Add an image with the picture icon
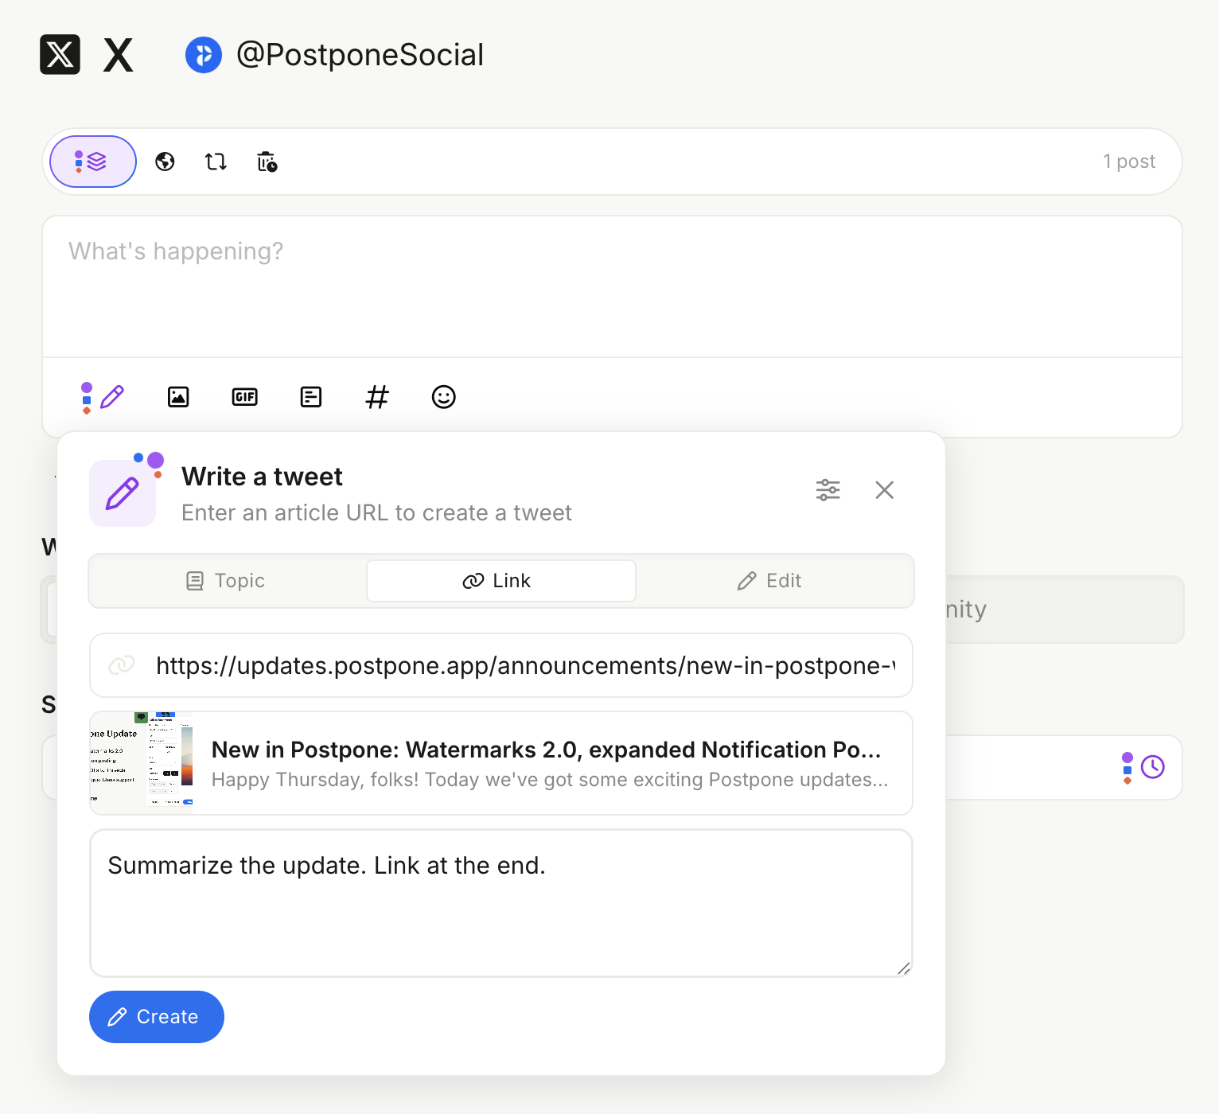 178,397
